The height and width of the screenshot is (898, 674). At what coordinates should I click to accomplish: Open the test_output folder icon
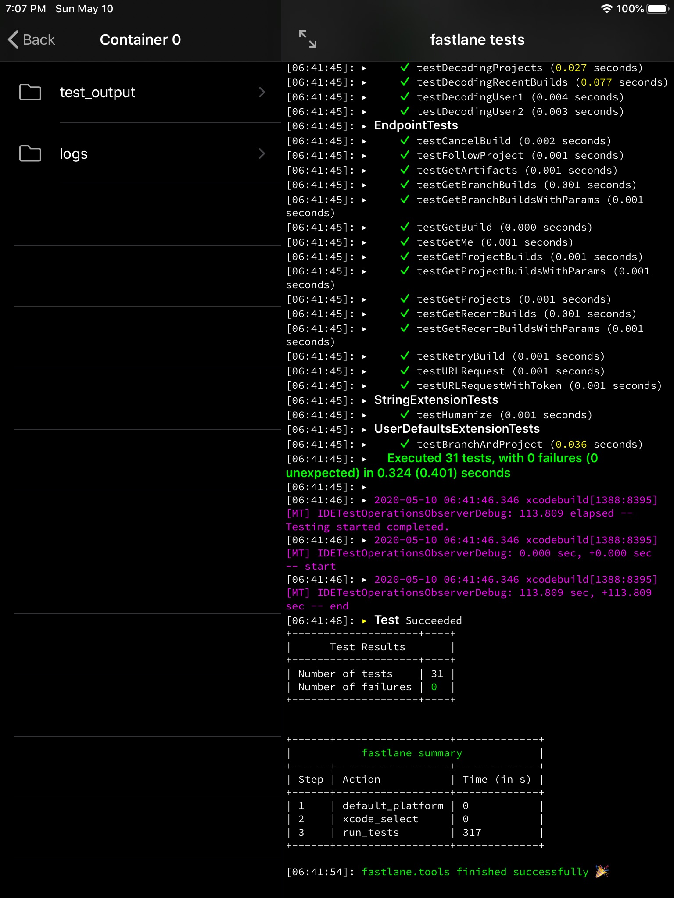click(30, 92)
